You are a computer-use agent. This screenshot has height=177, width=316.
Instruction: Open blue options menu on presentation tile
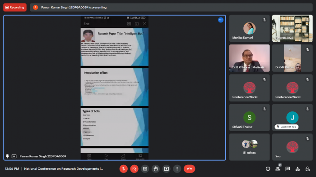pyautogui.click(x=221, y=20)
